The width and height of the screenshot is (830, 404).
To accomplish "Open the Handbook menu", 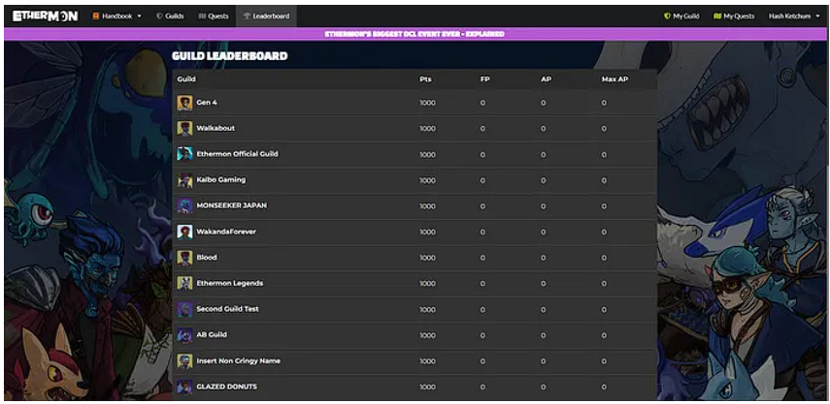I will tap(117, 16).
